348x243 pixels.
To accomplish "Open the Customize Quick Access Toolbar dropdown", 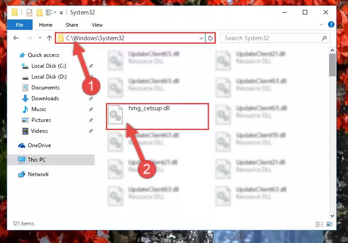I will pyautogui.click(x=61, y=13).
